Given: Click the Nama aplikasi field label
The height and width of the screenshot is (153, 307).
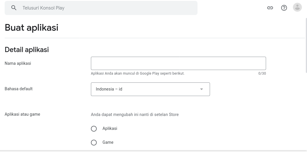Looking at the screenshot, I should point(18,63).
